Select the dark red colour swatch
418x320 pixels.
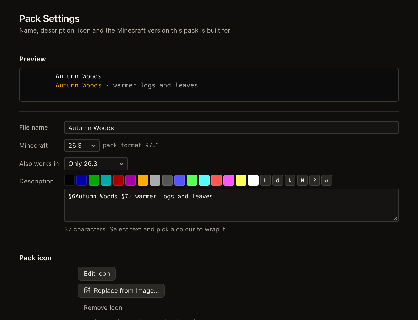tap(118, 180)
